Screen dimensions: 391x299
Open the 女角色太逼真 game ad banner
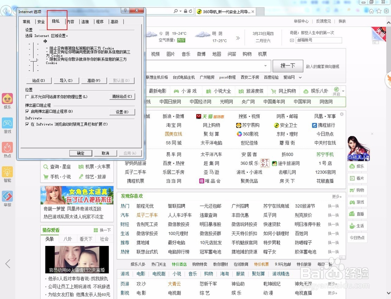pos(77,195)
